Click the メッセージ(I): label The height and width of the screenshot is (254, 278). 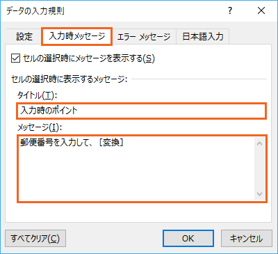(40, 127)
